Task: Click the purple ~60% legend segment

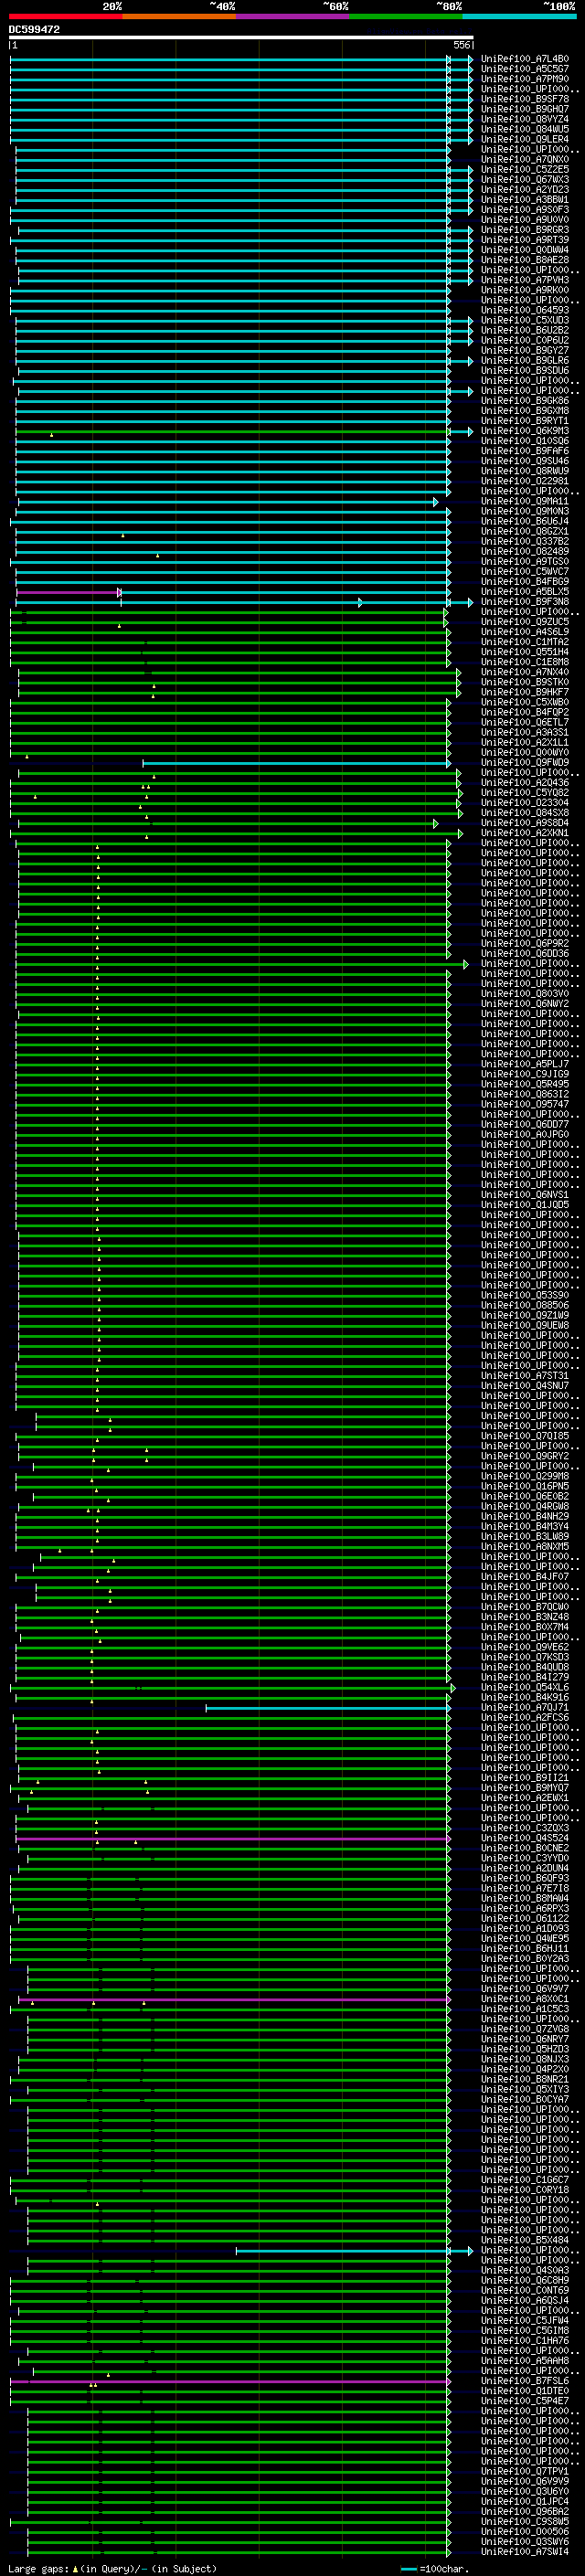Action: point(293,16)
